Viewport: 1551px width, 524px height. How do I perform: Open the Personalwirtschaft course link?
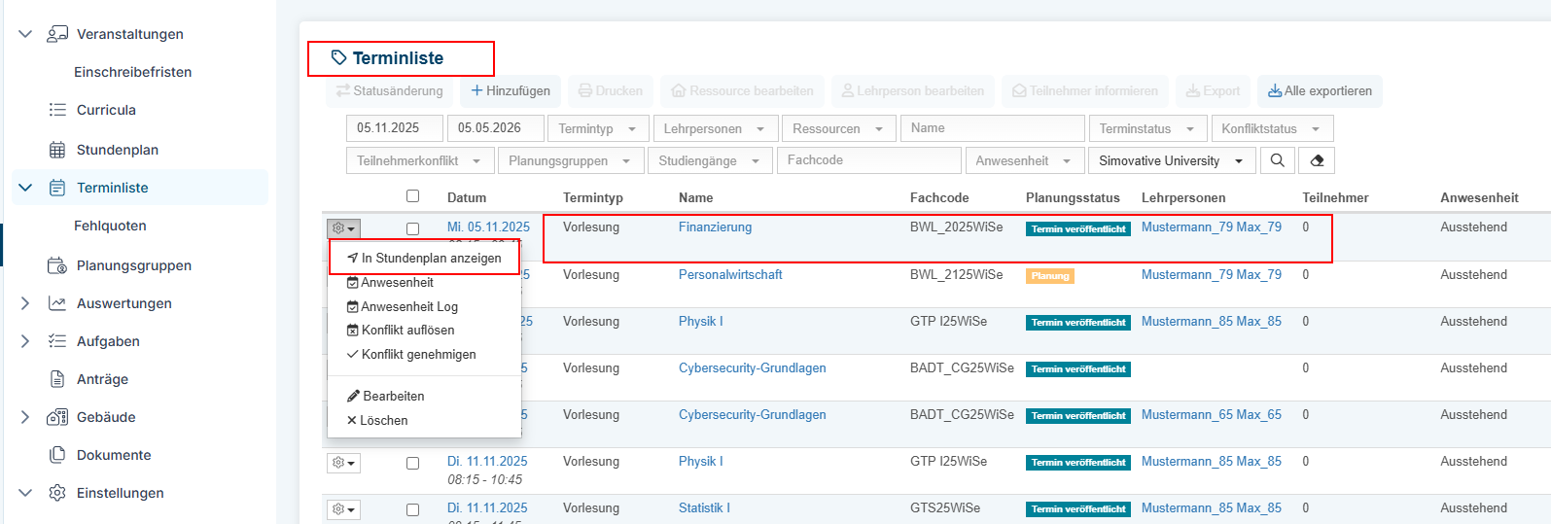(730, 275)
